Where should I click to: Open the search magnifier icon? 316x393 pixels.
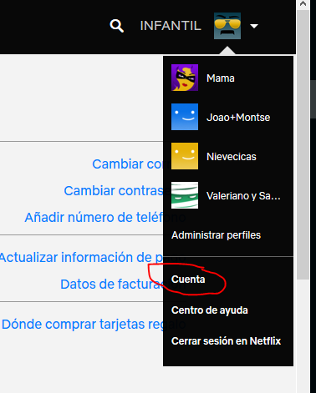pyautogui.click(x=116, y=26)
